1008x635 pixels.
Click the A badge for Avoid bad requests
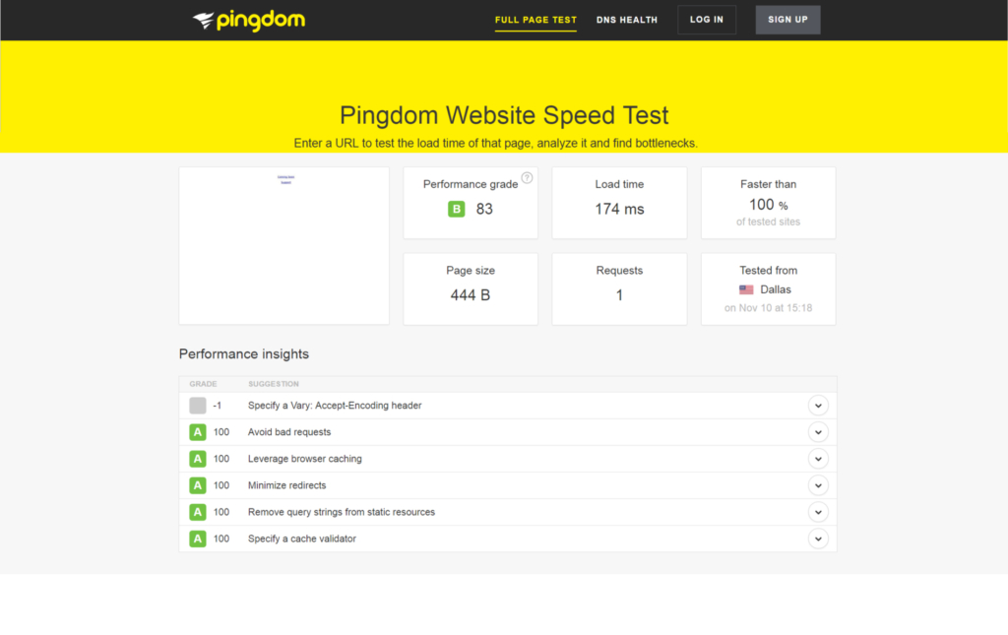click(197, 432)
